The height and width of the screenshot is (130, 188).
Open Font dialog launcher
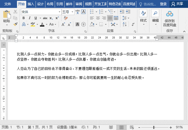tap(85, 31)
